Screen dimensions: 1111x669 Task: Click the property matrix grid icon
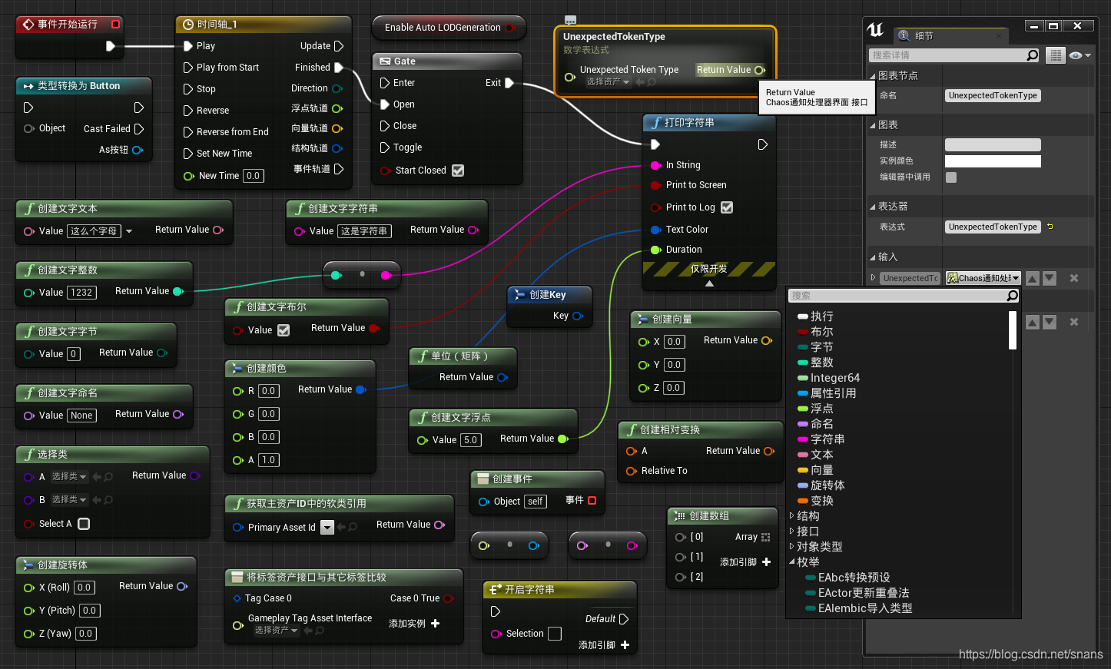click(x=1056, y=55)
